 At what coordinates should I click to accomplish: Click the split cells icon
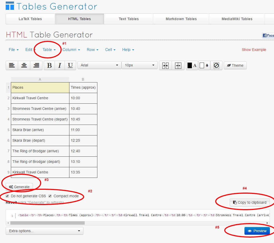[178, 65]
